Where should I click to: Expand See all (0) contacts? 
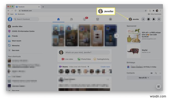[x=144, y=78]
